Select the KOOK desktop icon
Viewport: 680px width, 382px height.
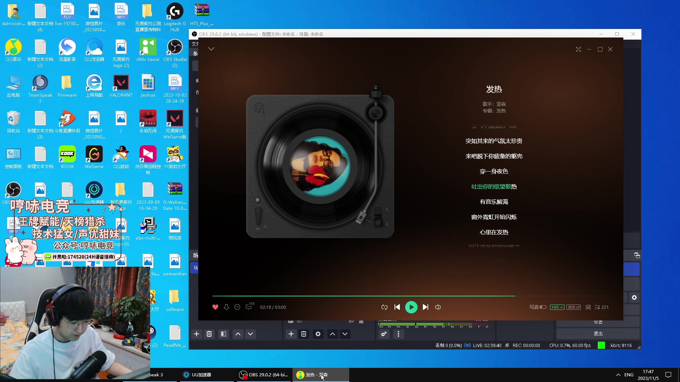click(x=67, y=157)
